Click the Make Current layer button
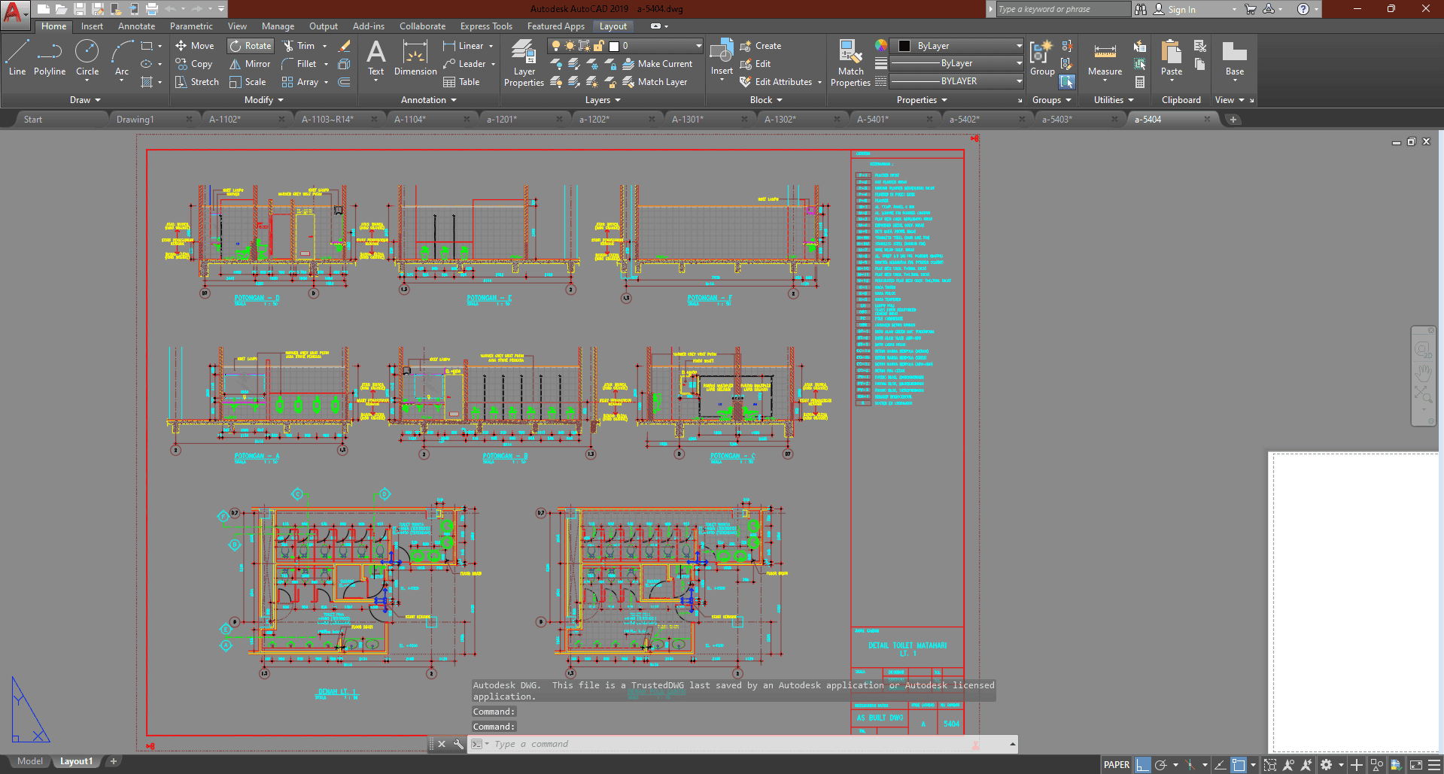The image size is (1444, 774). point(657,64)
